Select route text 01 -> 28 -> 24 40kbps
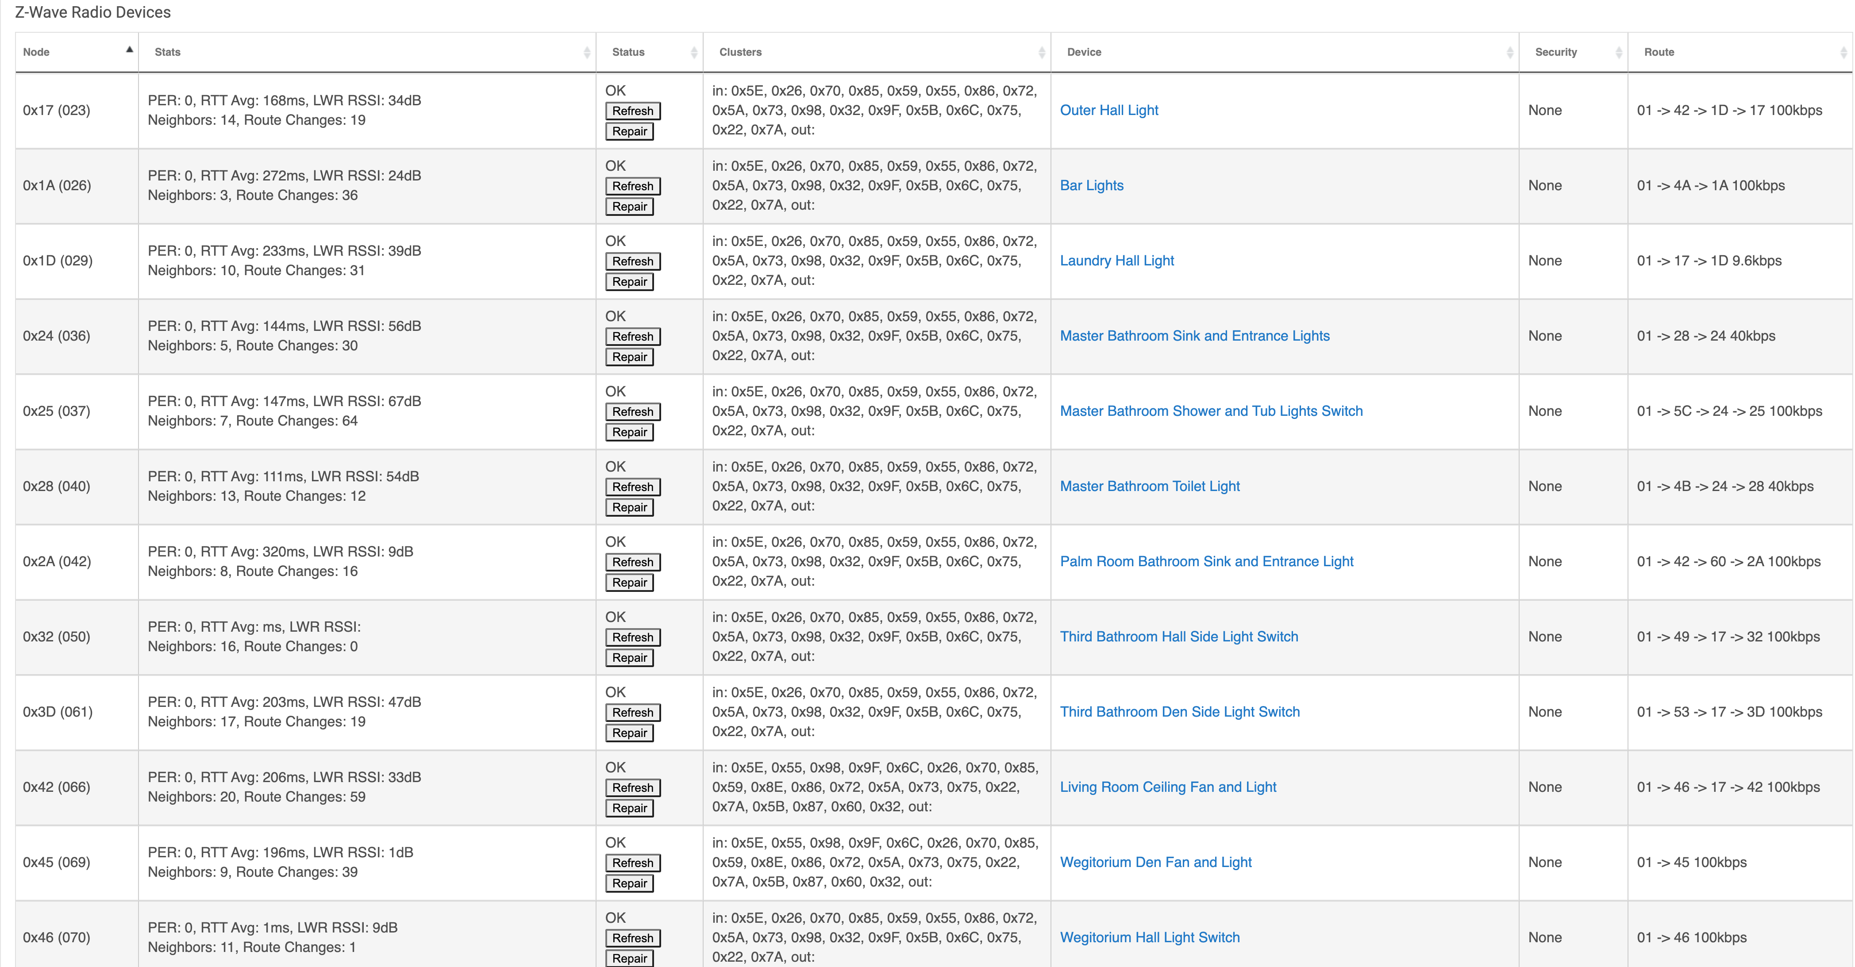Image resolution: width=1855 pixels, height=967 pixels. click(x=1706, y=336)
